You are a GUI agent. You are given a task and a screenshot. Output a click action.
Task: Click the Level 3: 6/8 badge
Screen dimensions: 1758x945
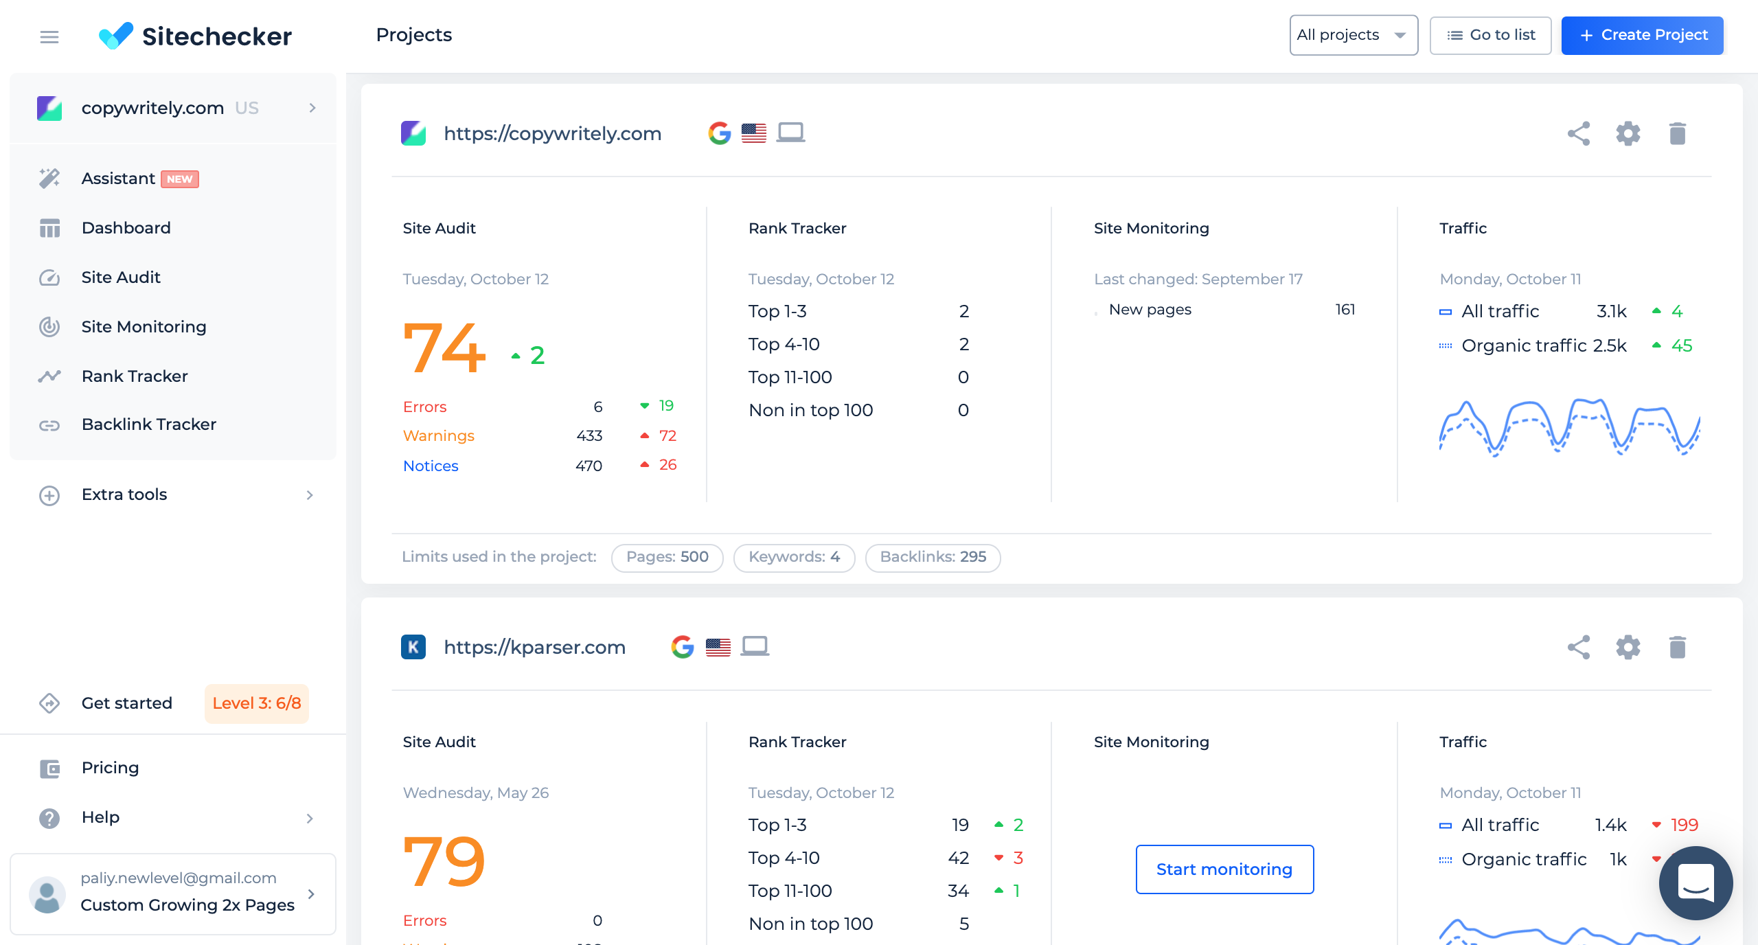point(257,703)
